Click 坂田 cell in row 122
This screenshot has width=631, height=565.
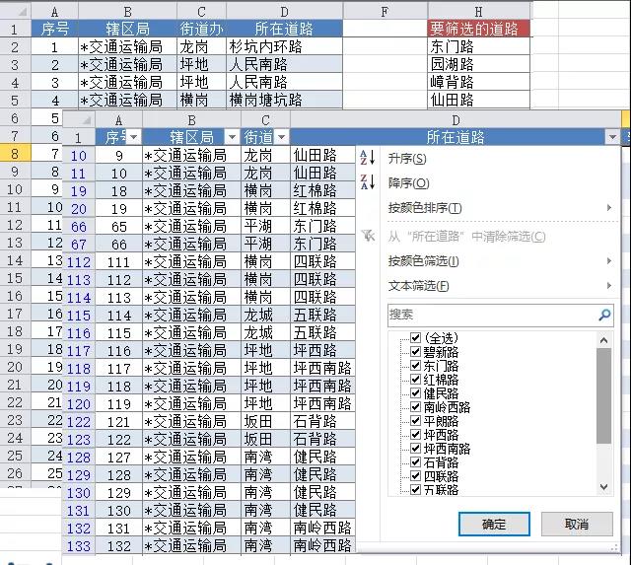265,421
